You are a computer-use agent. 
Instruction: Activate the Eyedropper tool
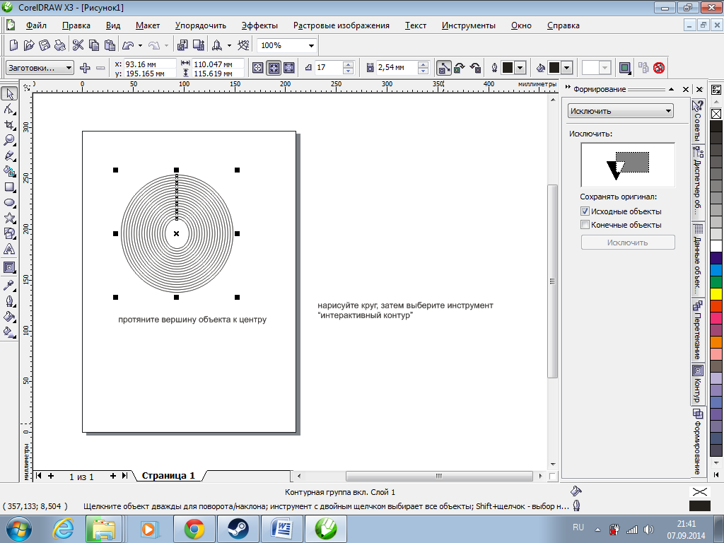click(x=10, y=285)
